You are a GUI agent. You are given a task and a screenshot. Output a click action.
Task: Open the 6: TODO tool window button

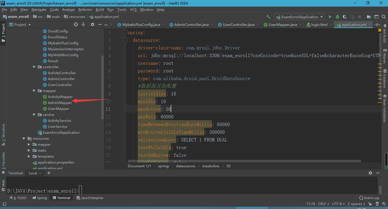pos(18,198)
